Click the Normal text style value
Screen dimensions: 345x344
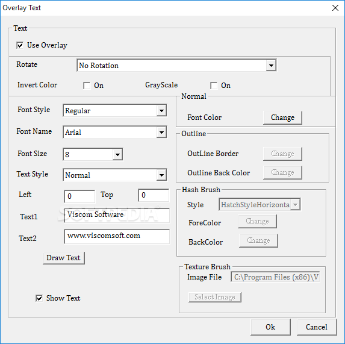[x=78, y=175]
